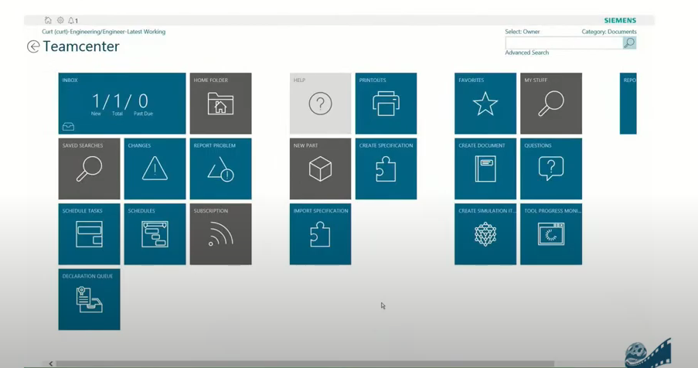
Task: Click the horizontal scrollbar left arrow
Action: pyautogui.click(x=51, y=363)
